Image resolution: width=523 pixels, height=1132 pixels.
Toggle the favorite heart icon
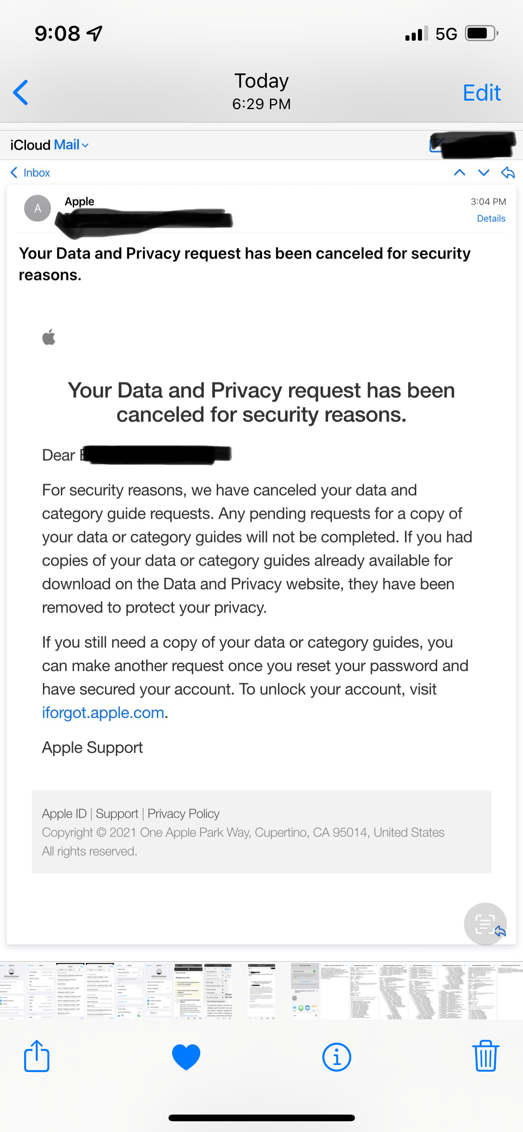[x=186, y=1056]
